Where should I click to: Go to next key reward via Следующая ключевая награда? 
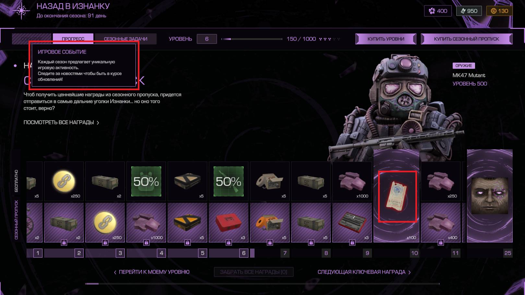[x=364, y=272]
